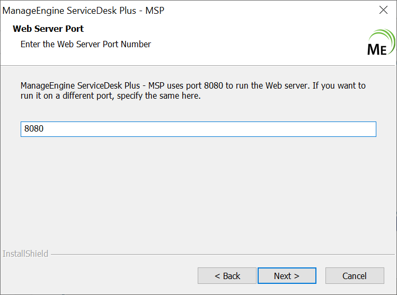Click the ManageEngine ME logo
The width and height of the screenshot is (397, 295).
pos(381,42)
